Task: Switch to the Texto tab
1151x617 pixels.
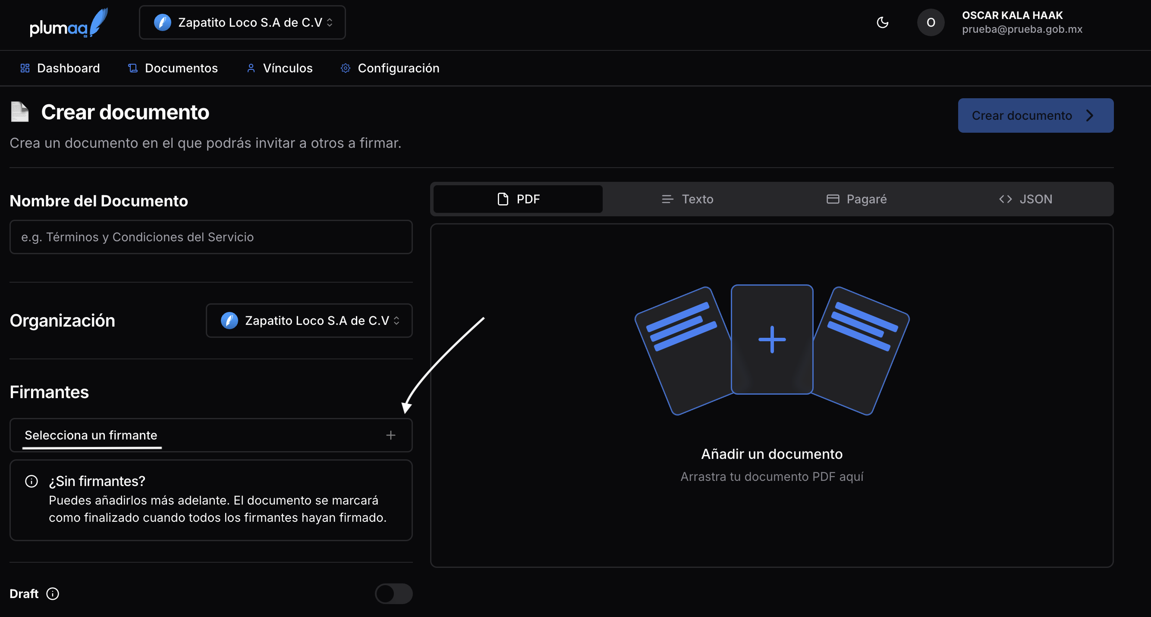Action: click(x=687, y=199)
